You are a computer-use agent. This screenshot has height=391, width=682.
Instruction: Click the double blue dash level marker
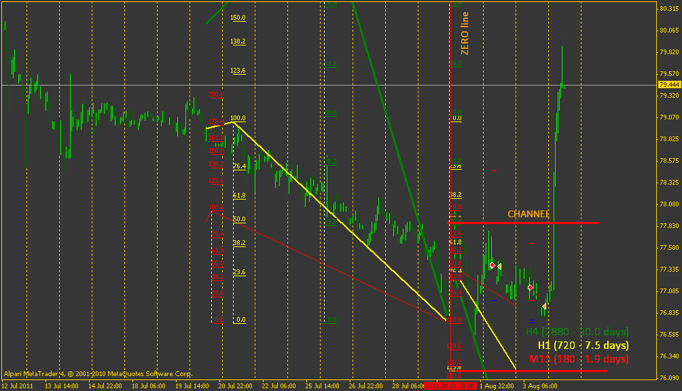tap(532, 322)
